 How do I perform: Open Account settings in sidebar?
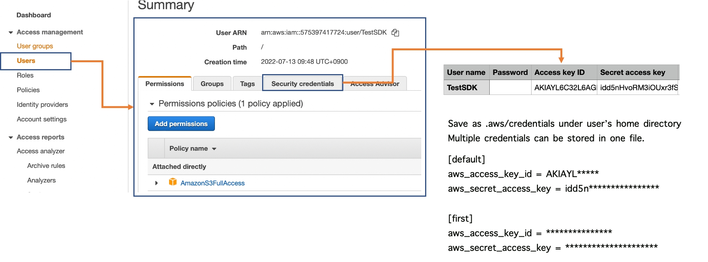pos(42,119)
